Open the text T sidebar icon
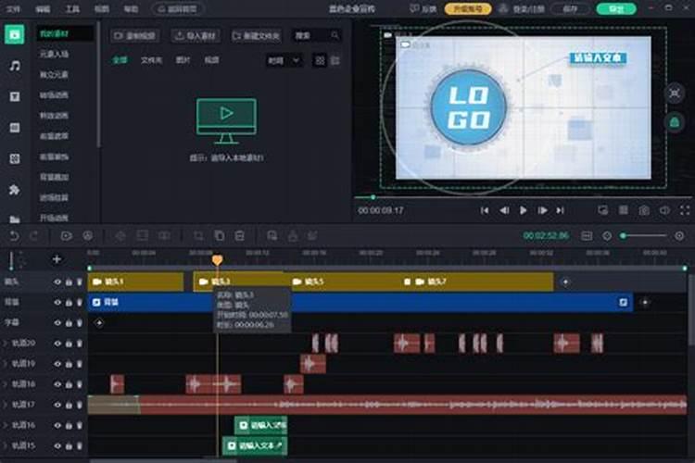 [x=15, y=96]
